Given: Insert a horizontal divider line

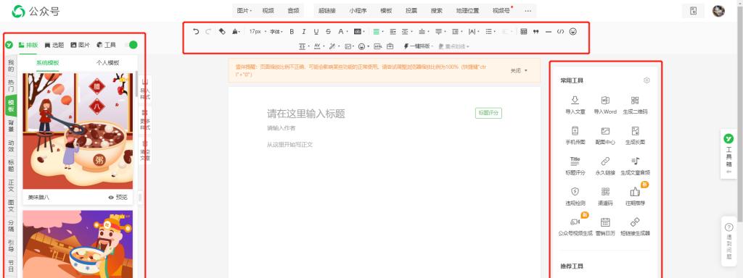Looking at the screenshot, I should click(549, 32).
